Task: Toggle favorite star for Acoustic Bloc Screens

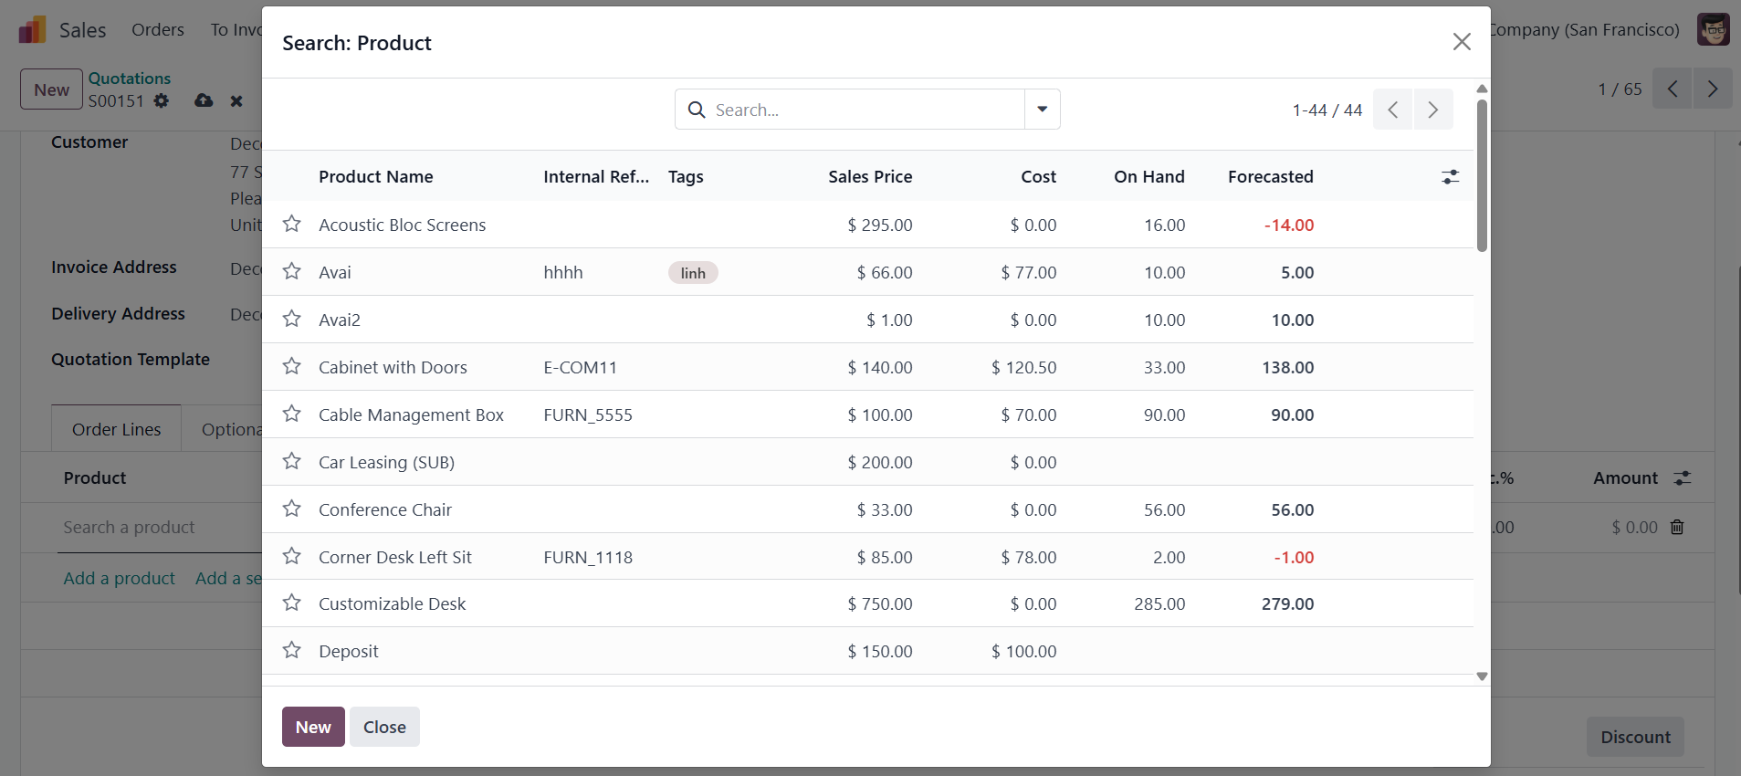Action: coord(291,224)
